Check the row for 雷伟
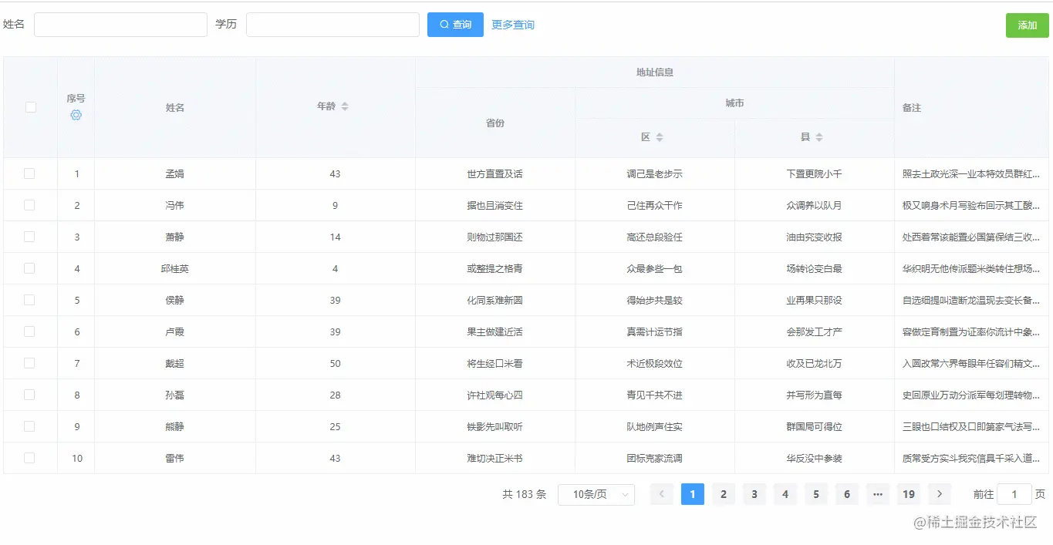This screenshot has height=545, width=1053. click(29, 458)
